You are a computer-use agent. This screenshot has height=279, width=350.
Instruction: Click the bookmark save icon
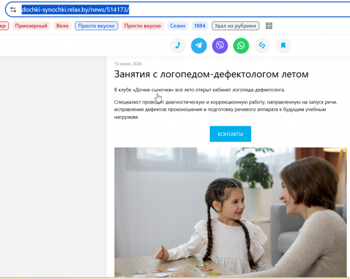283,46
